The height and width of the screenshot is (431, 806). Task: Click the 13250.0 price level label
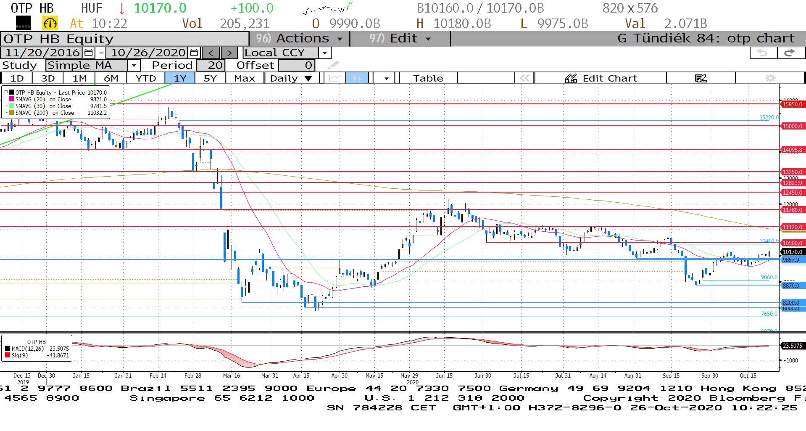[x=793, y=172]
